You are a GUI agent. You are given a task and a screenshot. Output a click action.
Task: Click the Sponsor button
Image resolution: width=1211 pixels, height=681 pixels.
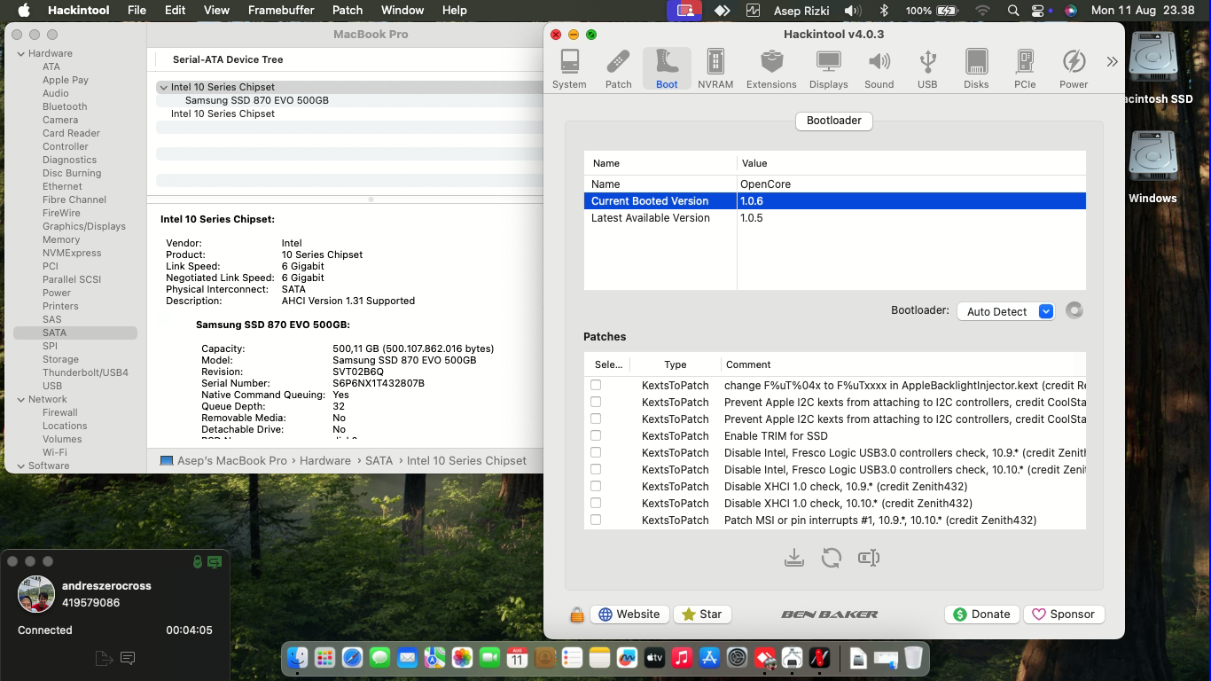click(x=1062, y=614)
